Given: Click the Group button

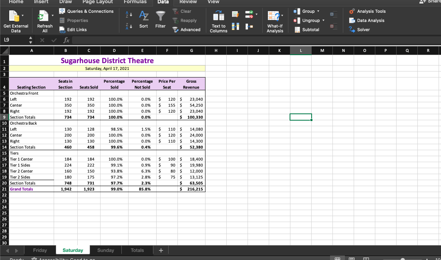Looking at the screenshot, I should tap(304, 11).
